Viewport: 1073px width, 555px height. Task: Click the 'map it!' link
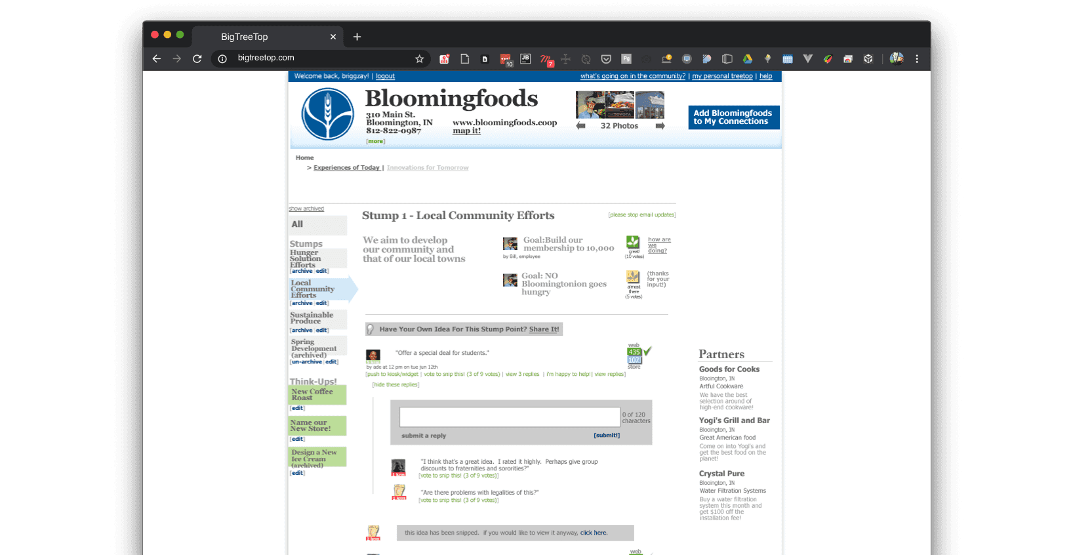click(466, 131)
